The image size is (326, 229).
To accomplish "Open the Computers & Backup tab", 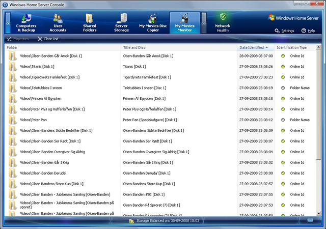I will coord(26,23).
